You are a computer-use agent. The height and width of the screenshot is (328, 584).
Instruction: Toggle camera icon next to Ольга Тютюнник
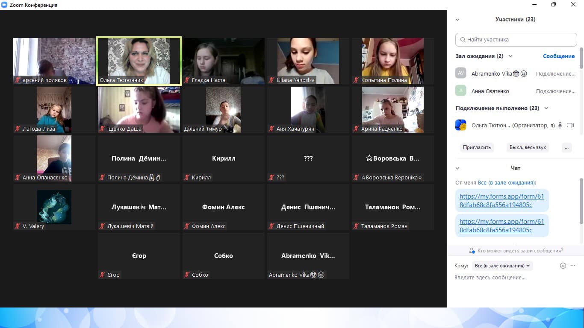pyautogui.click(x=570, y=125)
